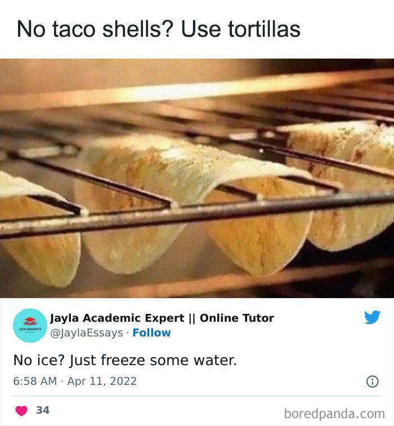Click the Apr 11, 2022 date
394x426 pixels.
(x=102, y=381)
